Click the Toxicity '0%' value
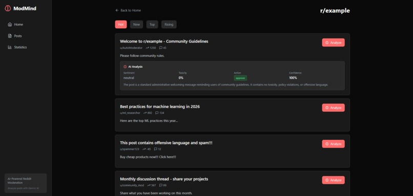The width and height of the screenshot is (413, 196). pos(181,78)
